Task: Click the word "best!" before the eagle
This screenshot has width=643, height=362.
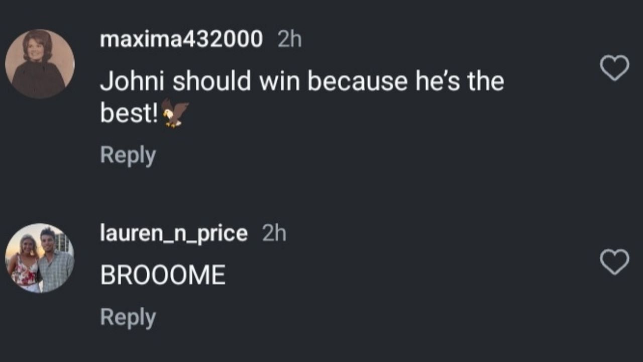Action: [x=130, y=114]
